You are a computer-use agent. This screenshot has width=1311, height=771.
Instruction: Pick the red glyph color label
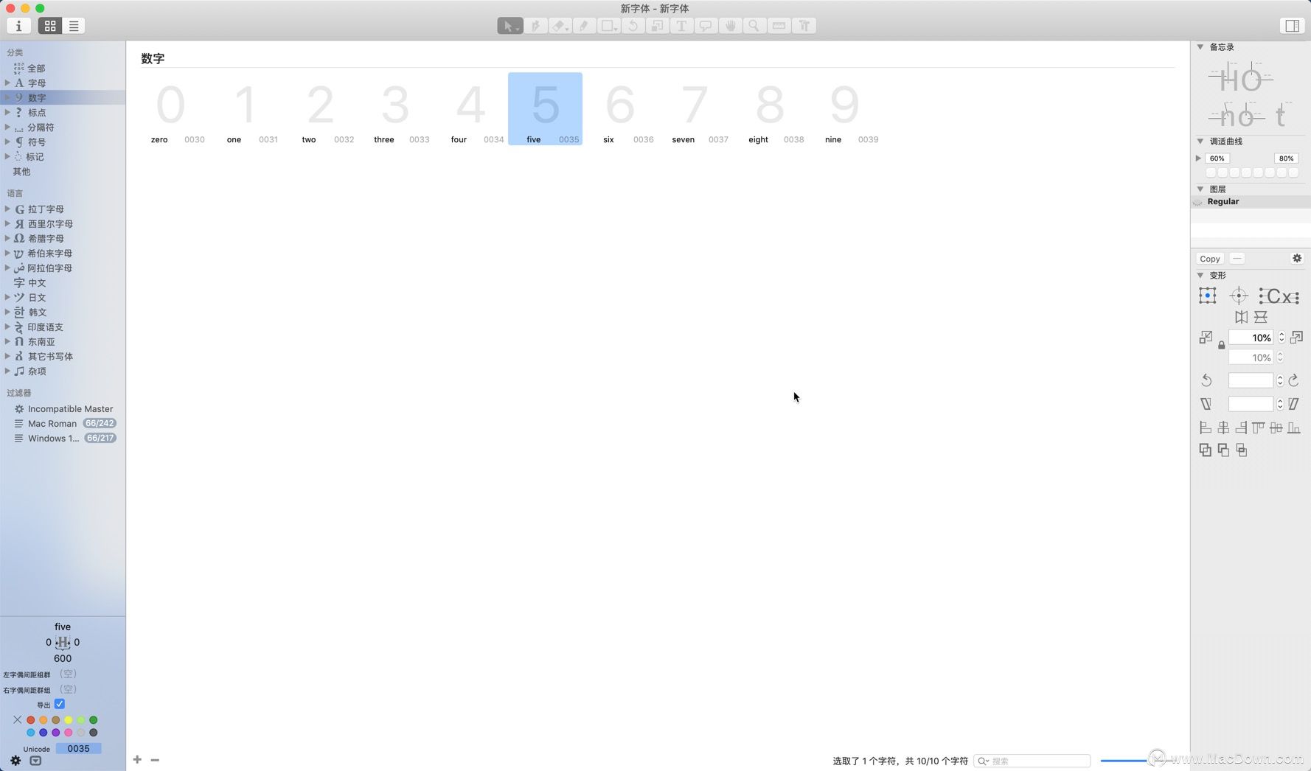click(31, 720)
